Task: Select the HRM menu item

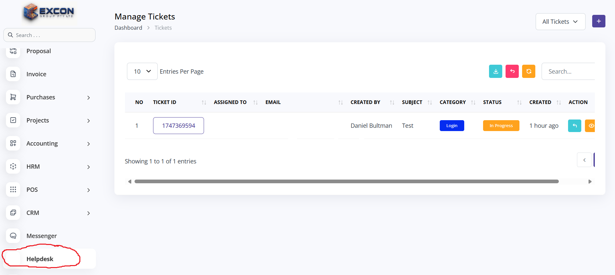Action: coord(33,167)
